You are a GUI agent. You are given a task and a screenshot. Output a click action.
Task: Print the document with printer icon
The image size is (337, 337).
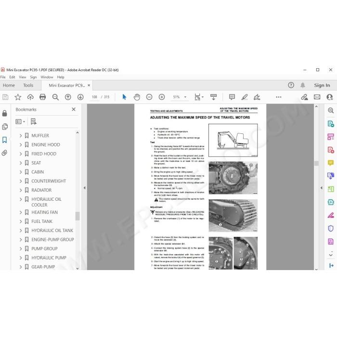point(42,97)
